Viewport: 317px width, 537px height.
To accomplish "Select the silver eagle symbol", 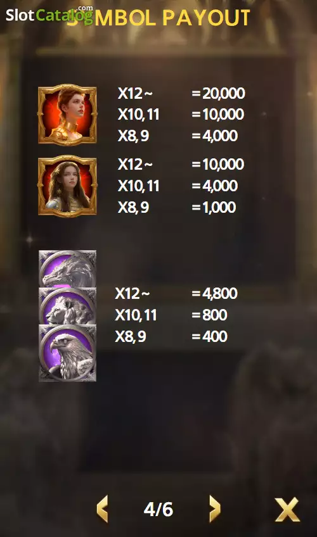I will point(67,353).
